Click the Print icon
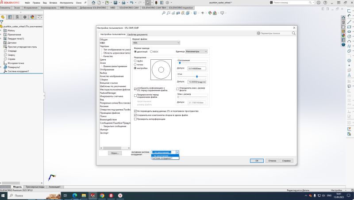Image resolution: width=354 pixels, height=200 pixels. (x=123, y=3)
